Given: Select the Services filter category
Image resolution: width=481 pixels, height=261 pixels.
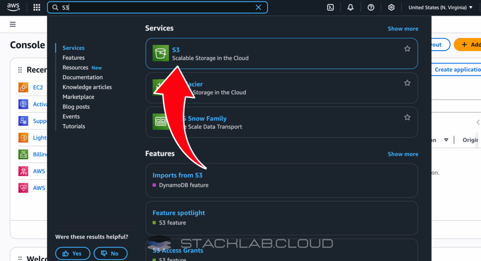Looking at the screenshot, I should coord(73,48).
